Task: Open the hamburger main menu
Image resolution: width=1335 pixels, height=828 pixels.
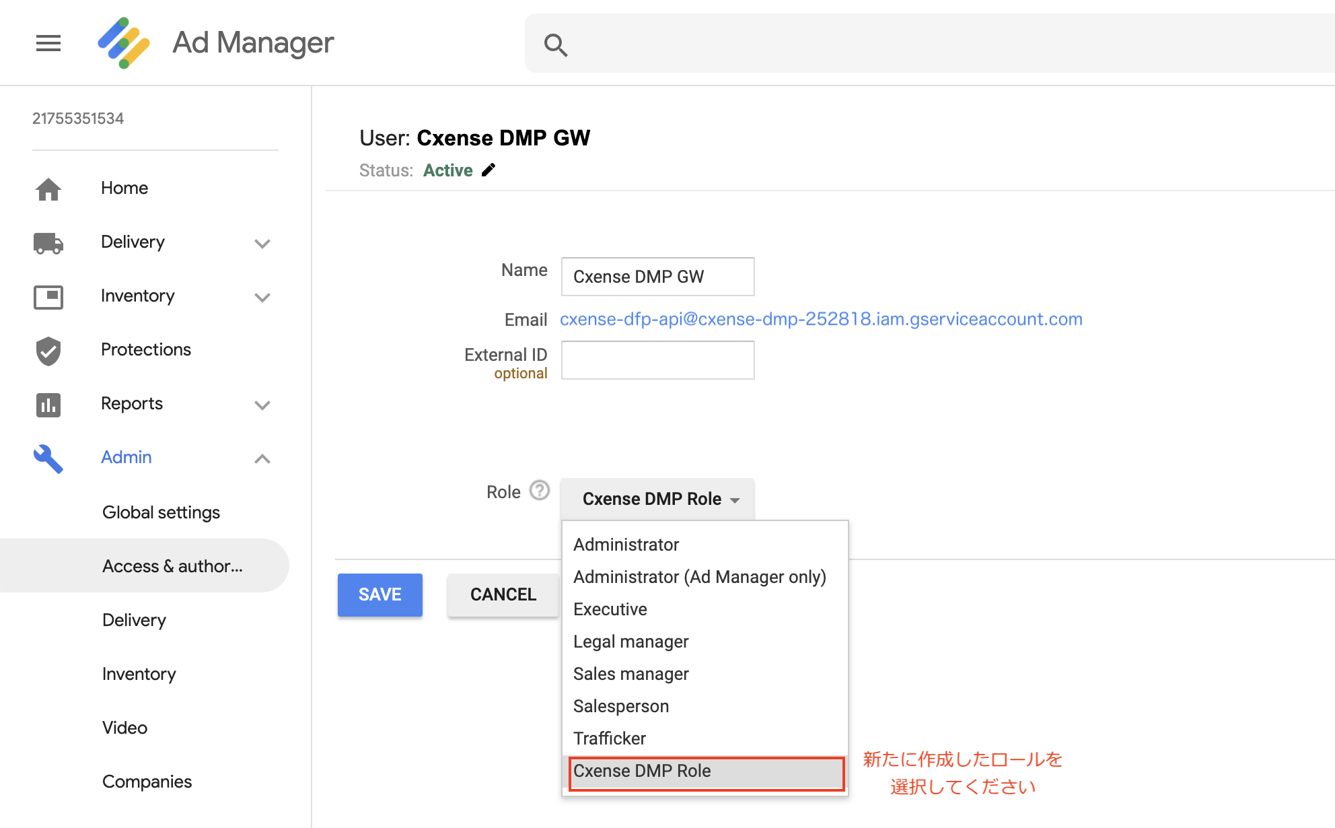Action: click(x=48, y=43)
